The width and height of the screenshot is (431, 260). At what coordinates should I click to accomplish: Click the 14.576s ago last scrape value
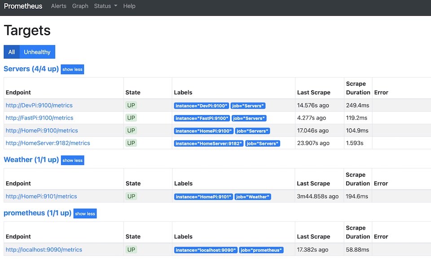click(313, 106)
